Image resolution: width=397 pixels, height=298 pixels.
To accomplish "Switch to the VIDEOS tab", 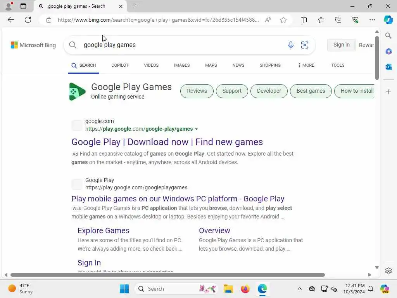I will click(151, 65).
